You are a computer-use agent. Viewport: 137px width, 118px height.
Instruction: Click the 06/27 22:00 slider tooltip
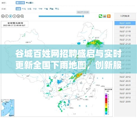pyautogui.click(x=83, y=12)
